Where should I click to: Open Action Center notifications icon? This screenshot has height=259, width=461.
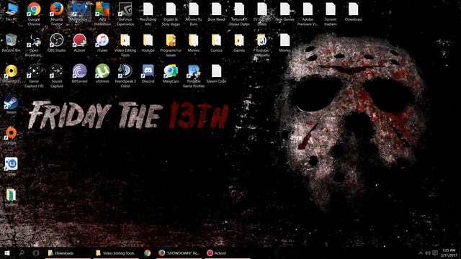tap(435, 253)
